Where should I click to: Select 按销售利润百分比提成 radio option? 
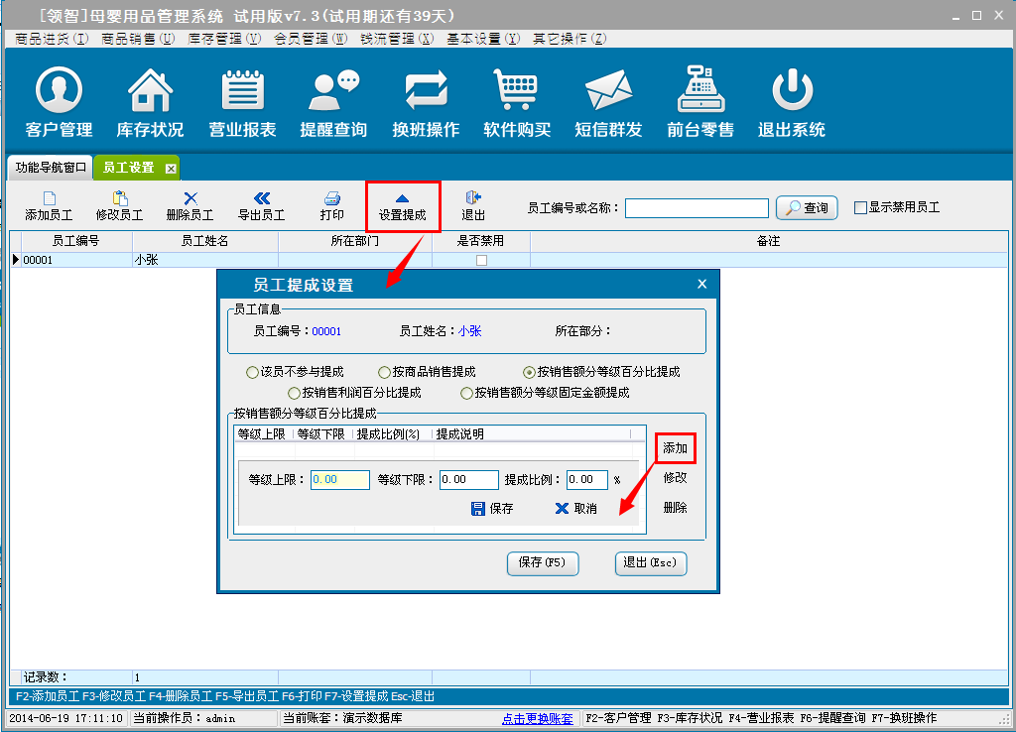pyautogui.click(x=294, y=393)
